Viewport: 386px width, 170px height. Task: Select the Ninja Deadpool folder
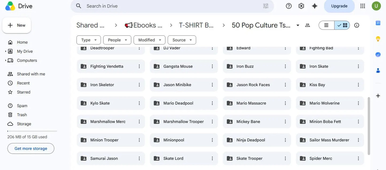pyautogui.click(x=257, y=140)
